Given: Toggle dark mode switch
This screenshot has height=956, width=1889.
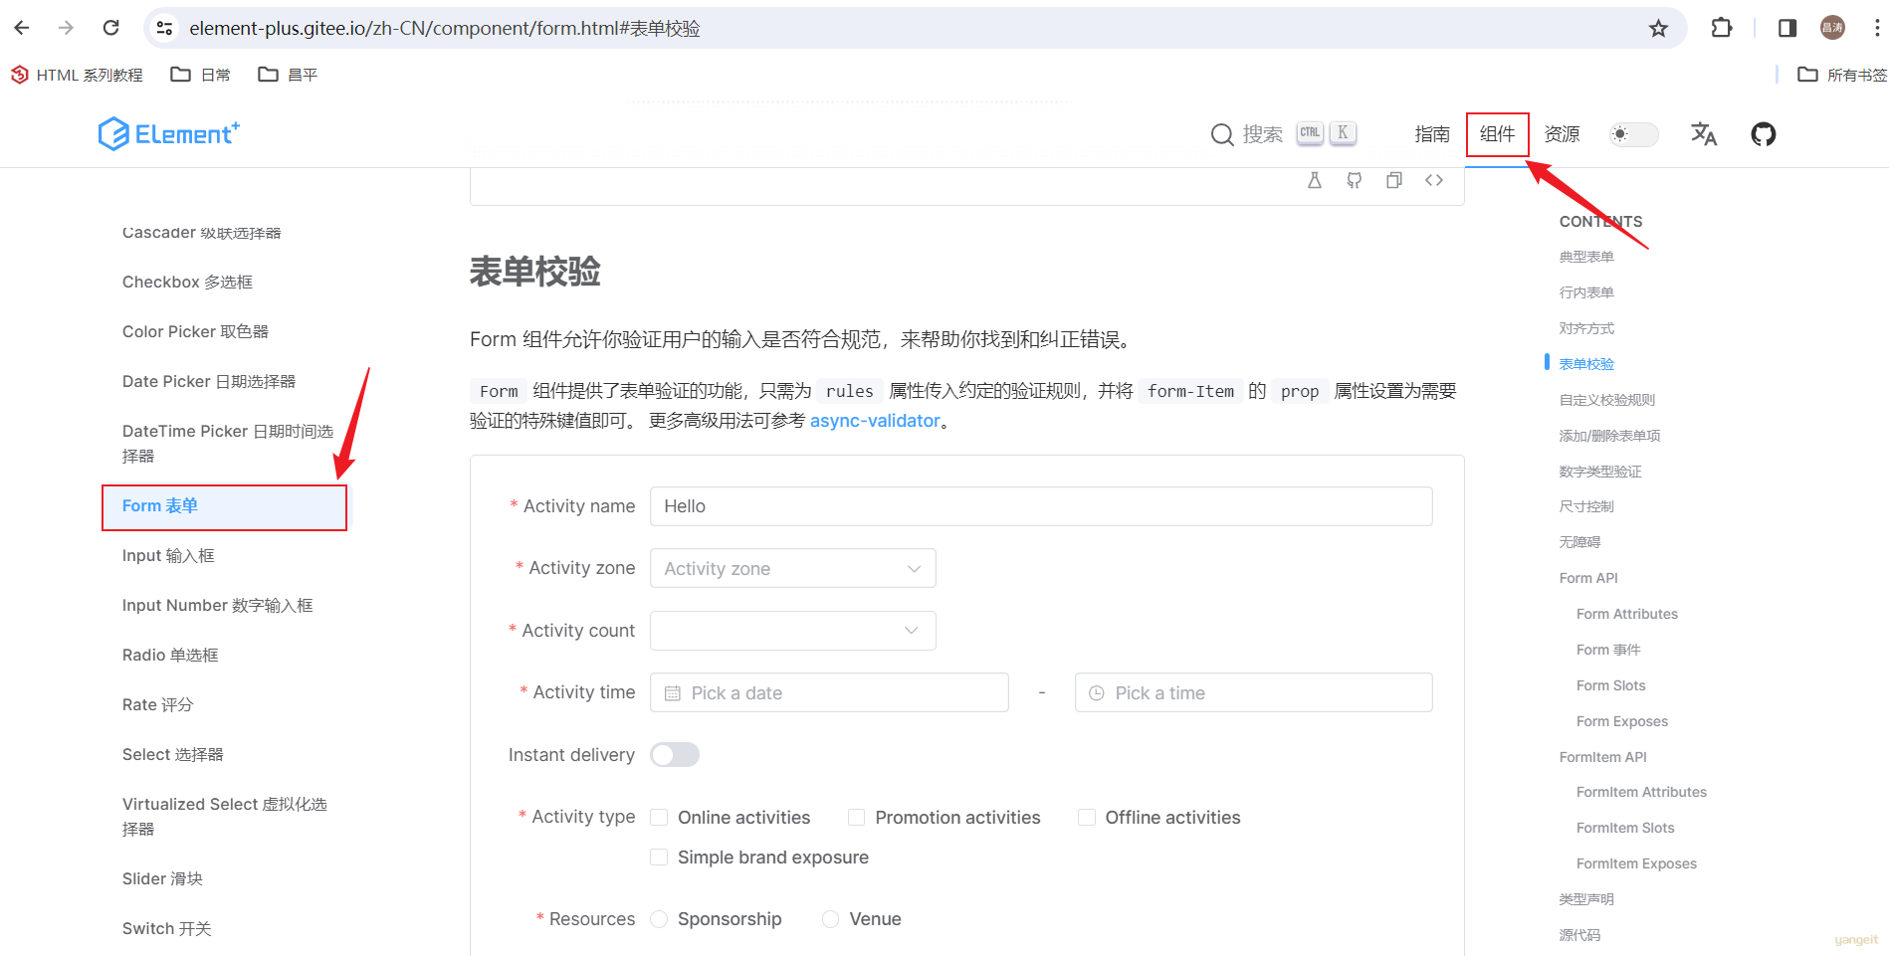Looking at the screenshot, I should 1634,133.
